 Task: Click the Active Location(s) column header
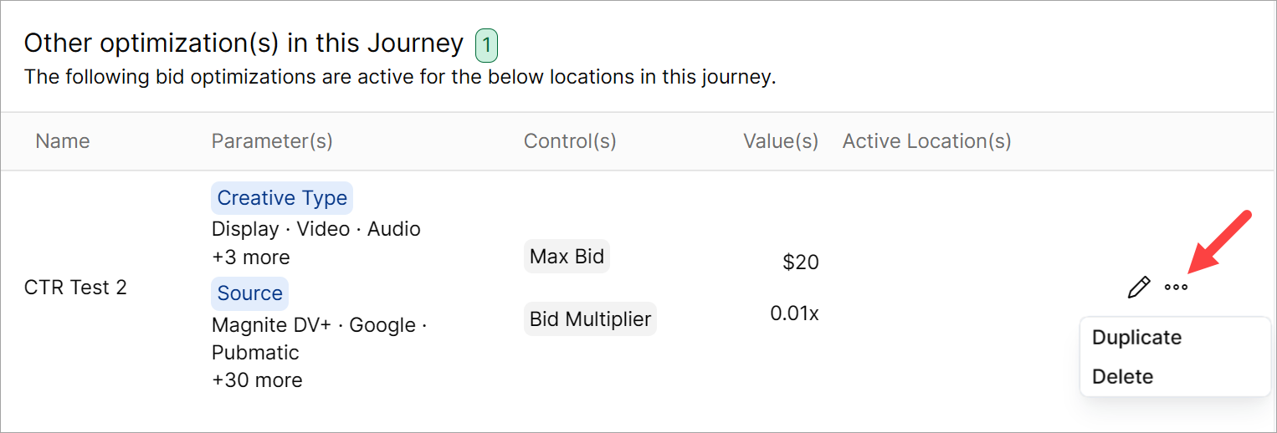click(x=926, y=141)
